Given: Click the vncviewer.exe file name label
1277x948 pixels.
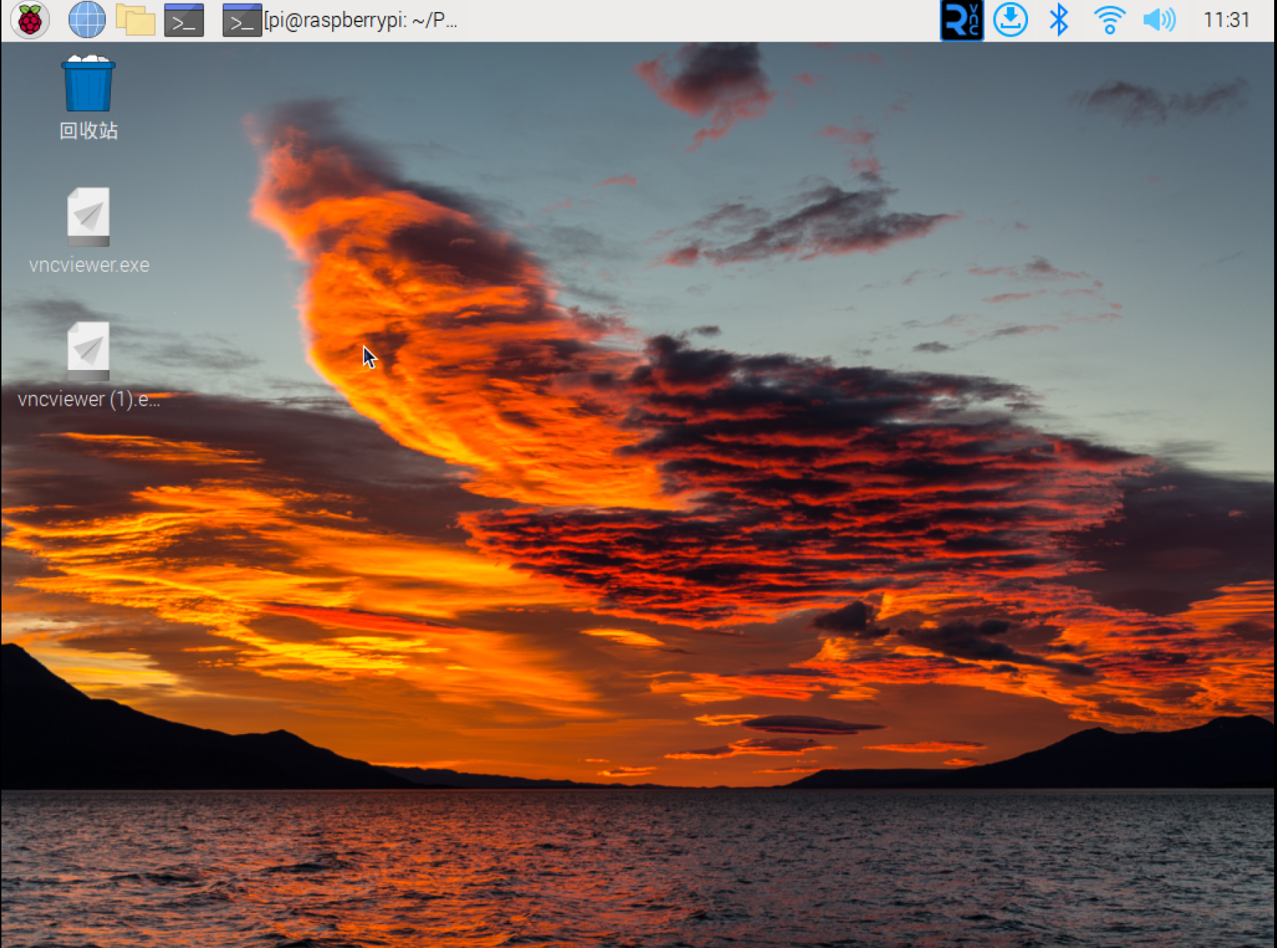Looking at the screenshot, I should 89,265.
